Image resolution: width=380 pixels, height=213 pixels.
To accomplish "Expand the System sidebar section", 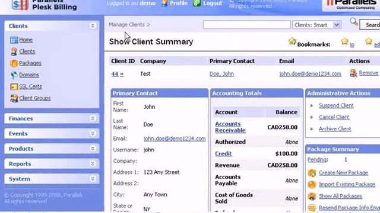I will point(93,179).
